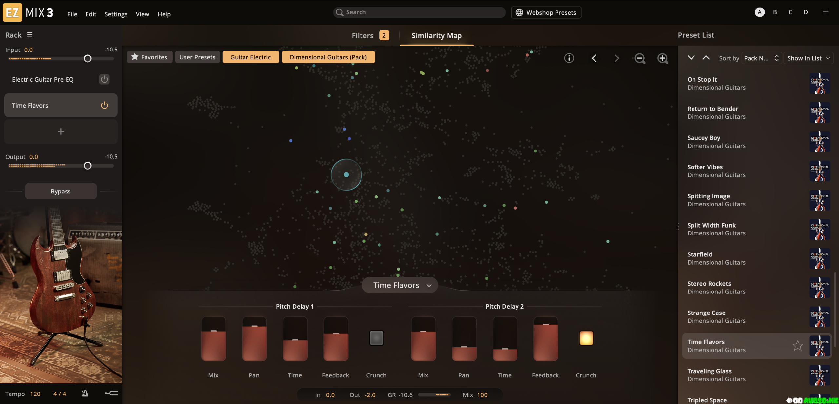The width and height of the screenshot is (839, 404).
Task: Select the Electric Guitar Pre-EQ slot
Action: [x=61, y=79]
